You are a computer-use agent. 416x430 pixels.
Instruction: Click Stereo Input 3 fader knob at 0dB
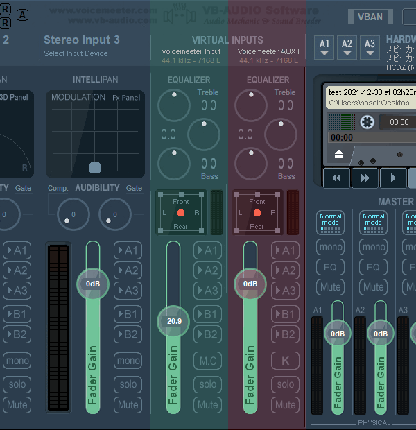click(x=93, y=284)
